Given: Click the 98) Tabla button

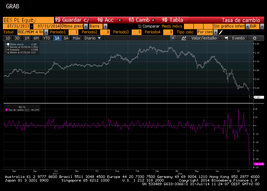Looking at the screenshot, I should click(x=172, y=20).
